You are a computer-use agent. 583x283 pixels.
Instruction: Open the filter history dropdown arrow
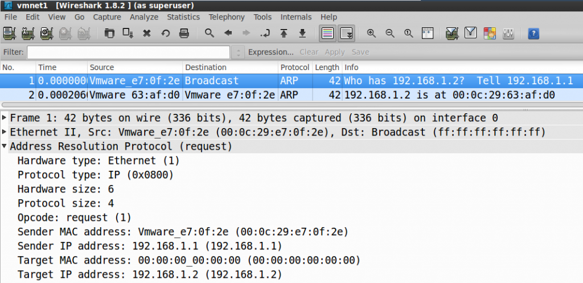point(238,52)
